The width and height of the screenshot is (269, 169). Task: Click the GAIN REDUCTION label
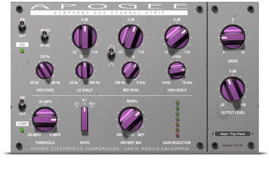tap(177, 143)
